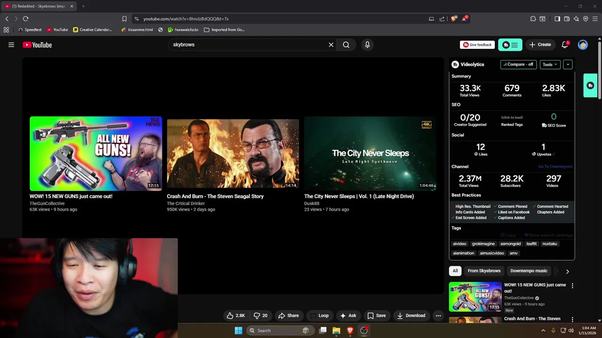Image resolution: width=602 pixels, height=338 pixels.
Task: Clear the skybrows search text
Action: tap(331, 45)
